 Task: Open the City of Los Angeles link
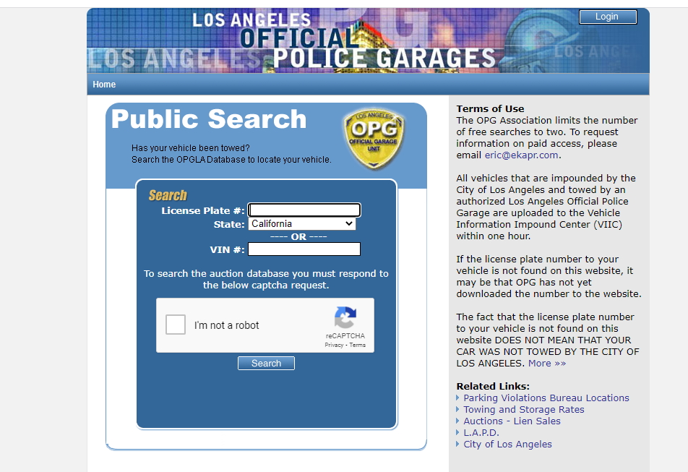tap(507, 445)
